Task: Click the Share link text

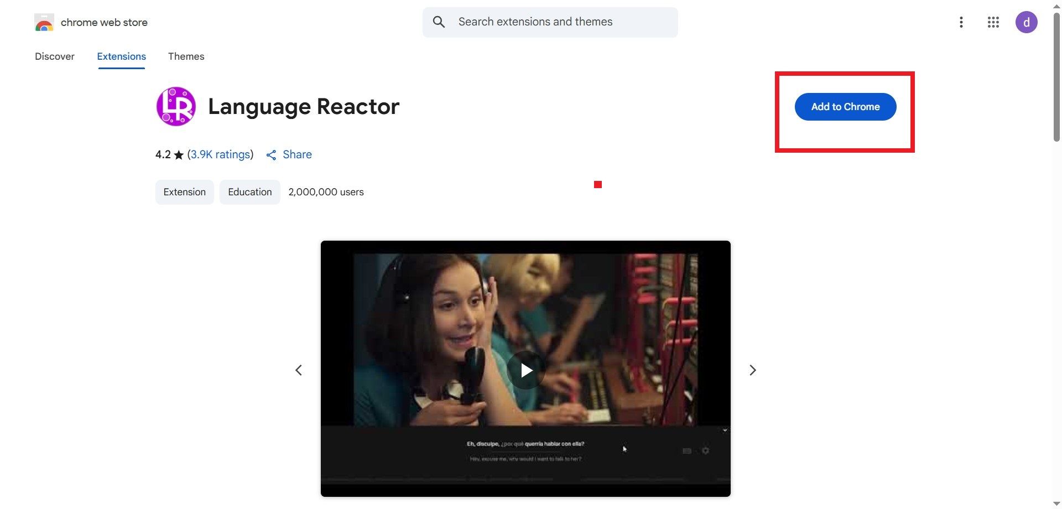Action: (297, 154)
